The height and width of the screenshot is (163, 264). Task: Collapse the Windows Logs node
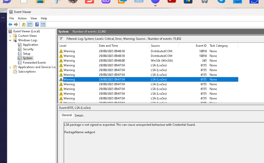coord(10,40)
